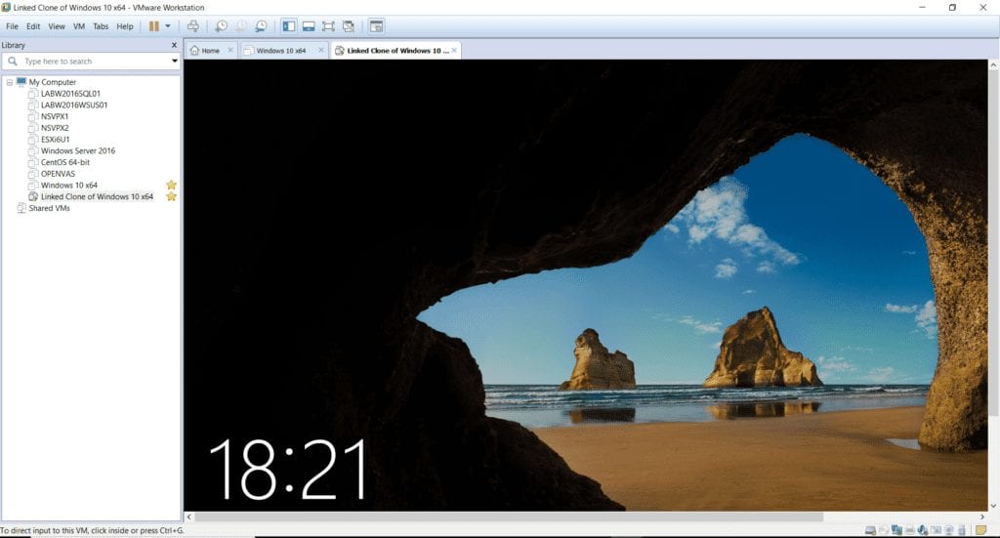Open the Tabs menu
This screenshot has height=538, width=1000.
pyautogui.click(x=101, y=26)
